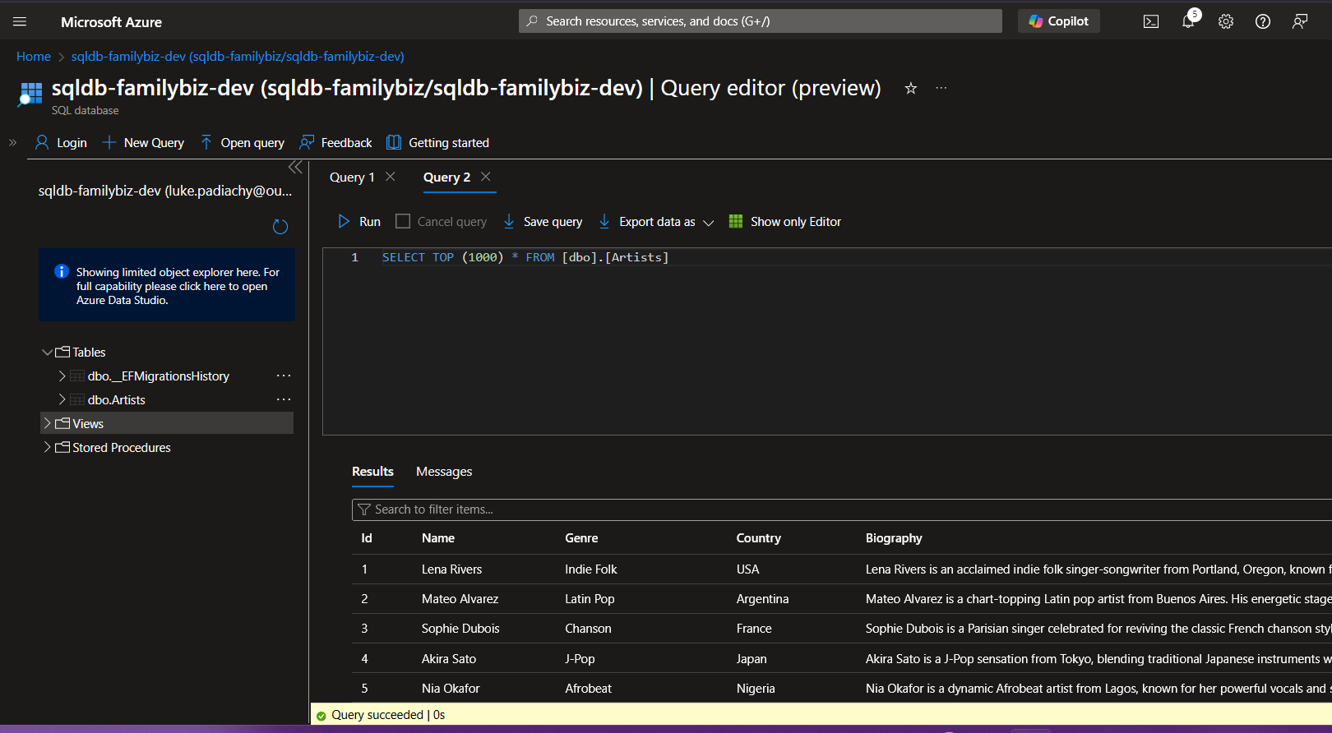Select the Stored Procedures tree item
This screenshot has height=733, width=1332.
(121, 448)
